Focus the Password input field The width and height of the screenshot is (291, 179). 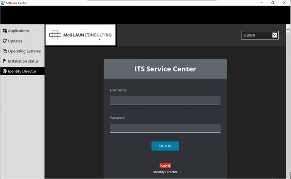click(165, 128)
